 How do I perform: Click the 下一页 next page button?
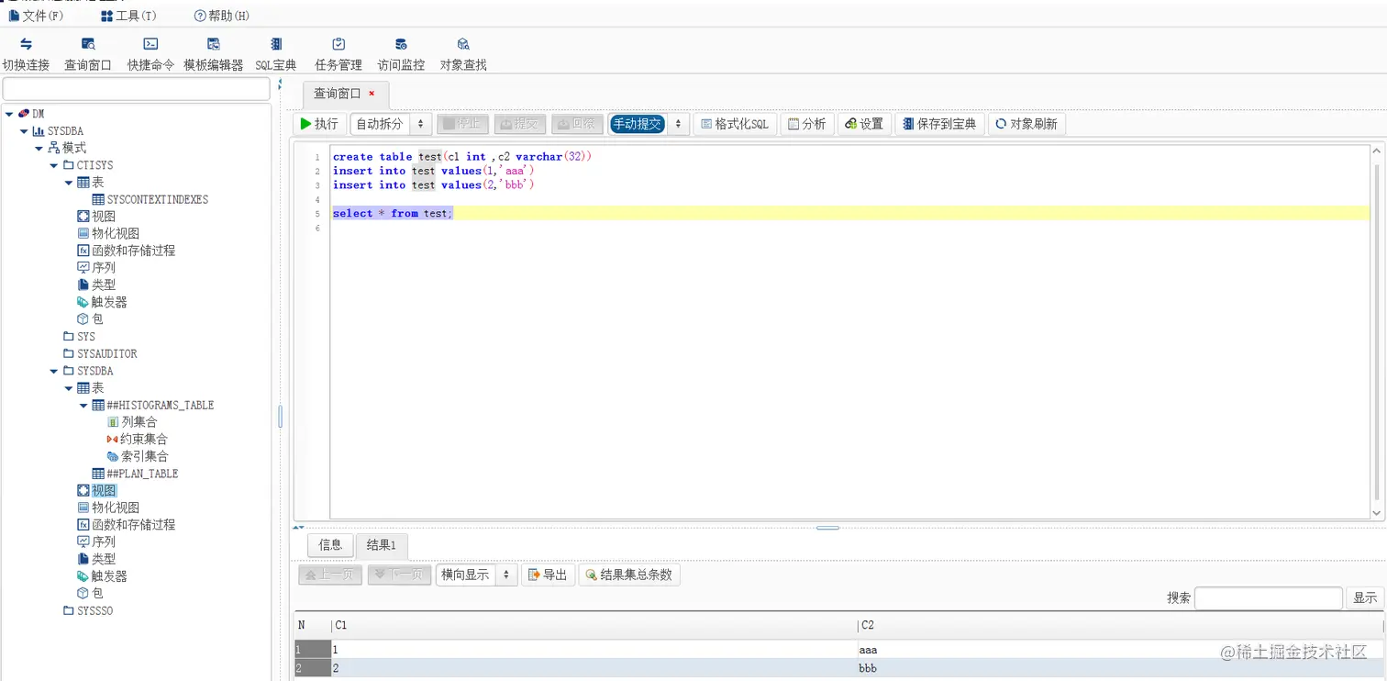pos(399,575)
